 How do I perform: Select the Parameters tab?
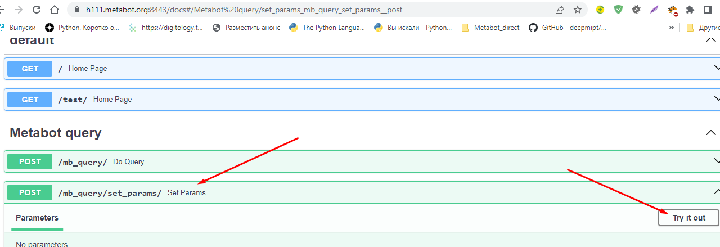click(37, 218)
